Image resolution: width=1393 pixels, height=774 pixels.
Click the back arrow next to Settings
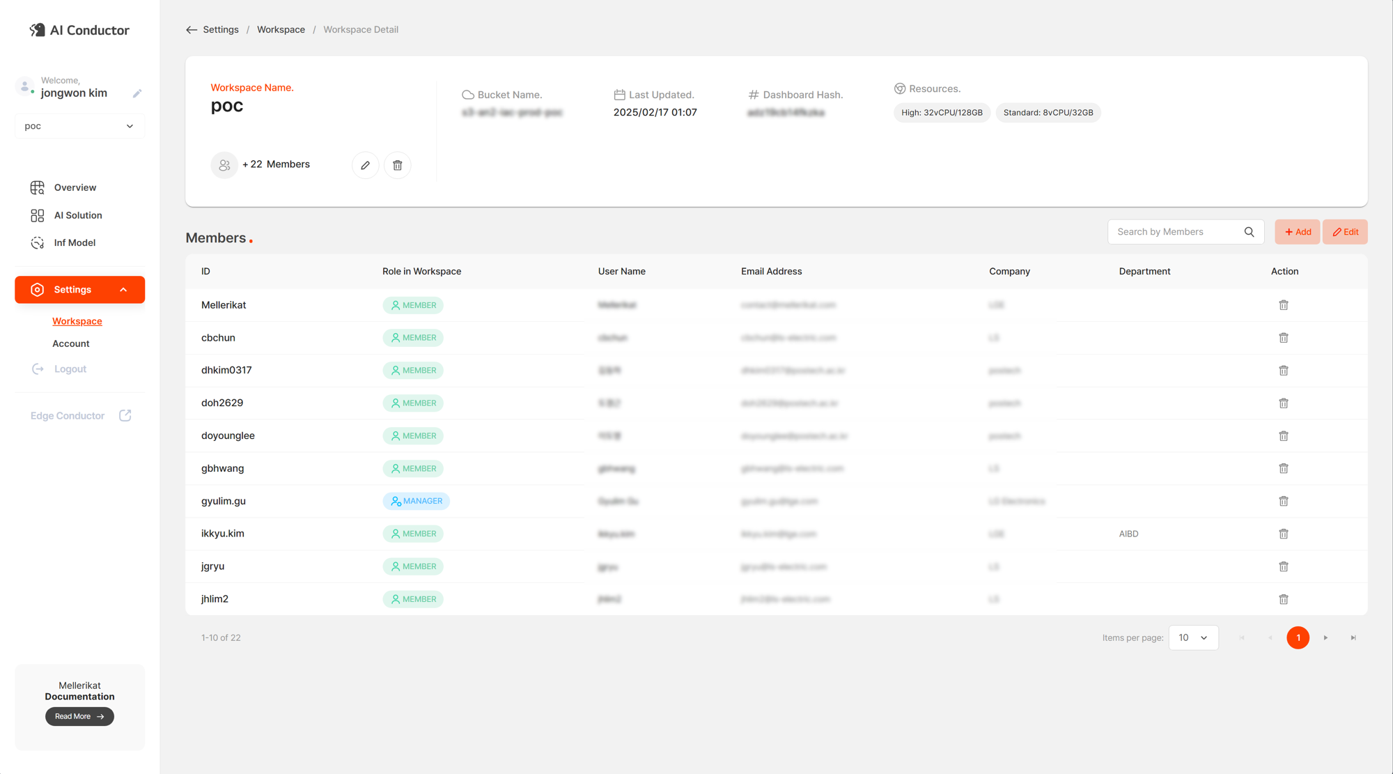pos(192,30)
